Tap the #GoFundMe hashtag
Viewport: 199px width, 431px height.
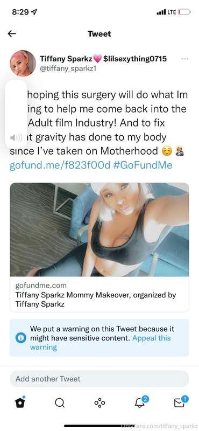(x=142, y=165)
